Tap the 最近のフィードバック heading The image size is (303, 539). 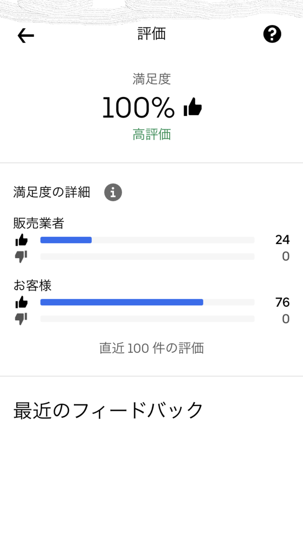tap(109, 411)
